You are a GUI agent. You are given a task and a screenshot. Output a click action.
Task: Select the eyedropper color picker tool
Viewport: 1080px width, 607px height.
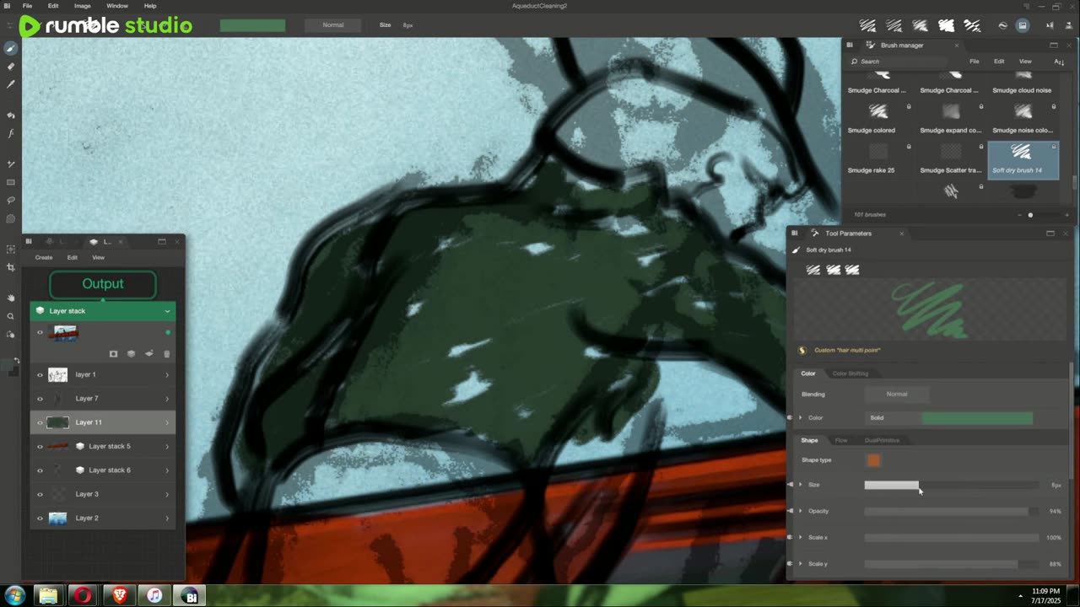tap(11, 84)
